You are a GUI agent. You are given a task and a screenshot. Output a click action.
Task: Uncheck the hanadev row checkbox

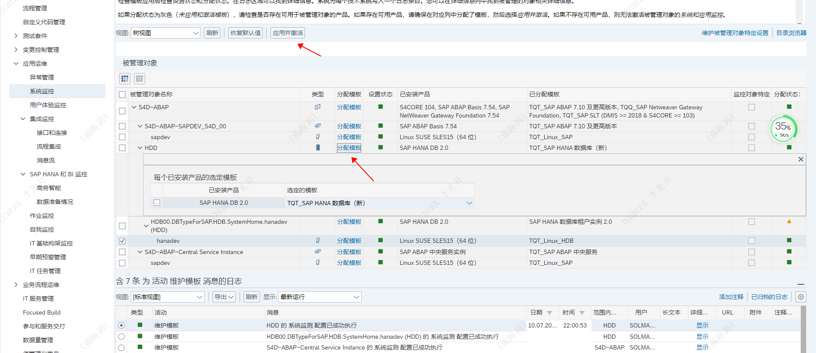[x=122, y=241]
